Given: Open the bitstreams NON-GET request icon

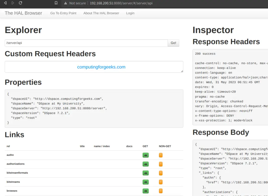Looking at the screenshot, I should pyautogui.click(x=161, y=182).
